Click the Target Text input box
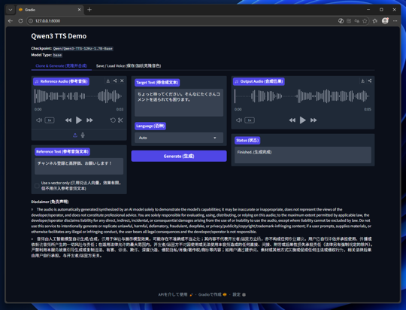The height and width of the screenshot is (310, 406). point(179,102)
